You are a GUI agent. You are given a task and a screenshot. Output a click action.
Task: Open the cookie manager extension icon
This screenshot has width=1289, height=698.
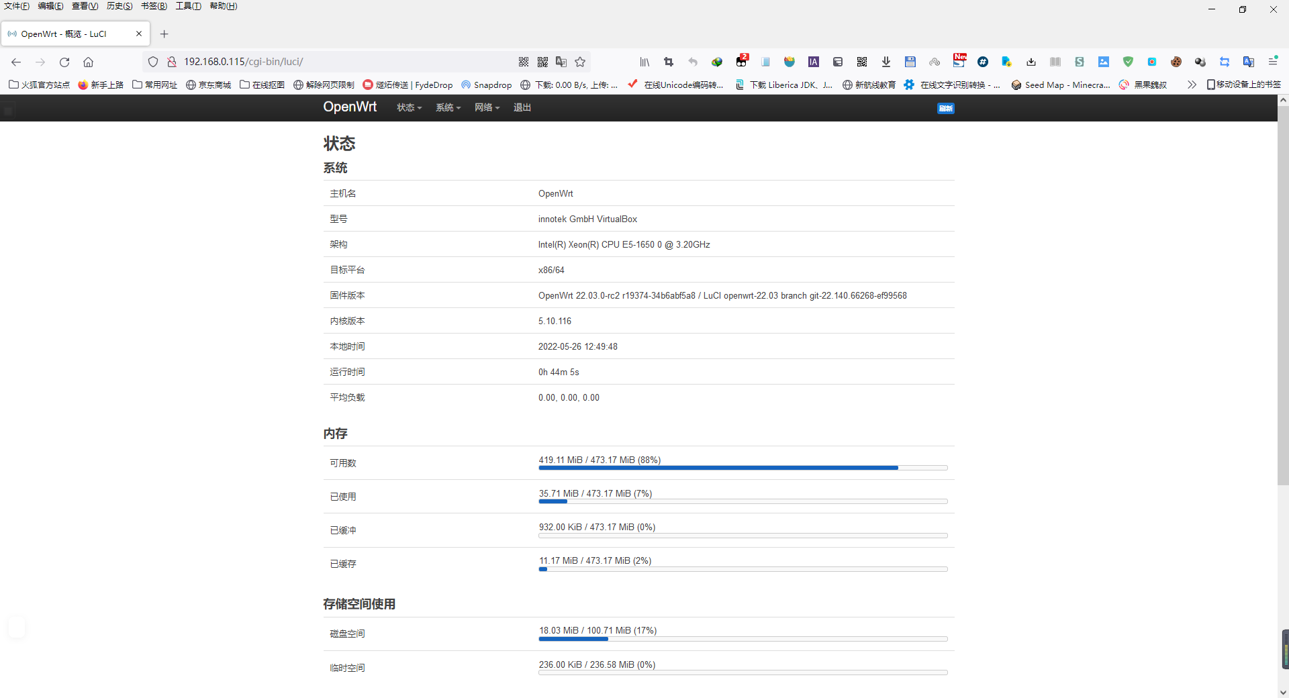1176,62
